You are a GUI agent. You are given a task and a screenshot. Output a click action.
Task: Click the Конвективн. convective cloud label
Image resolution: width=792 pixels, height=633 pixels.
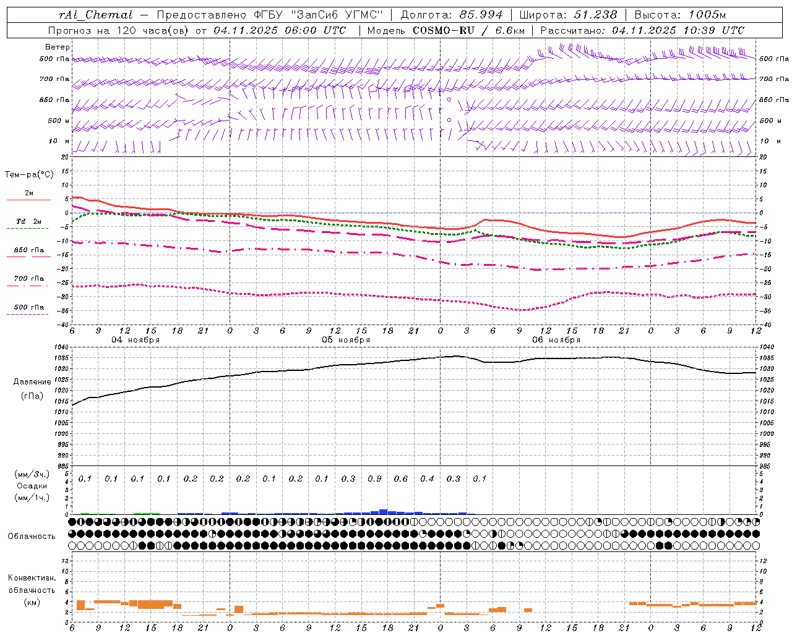[32, 578]
